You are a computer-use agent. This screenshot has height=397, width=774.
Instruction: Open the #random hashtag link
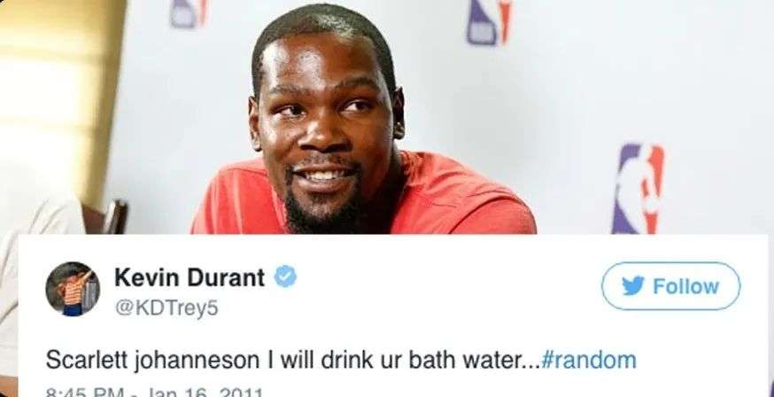point(588,360)
